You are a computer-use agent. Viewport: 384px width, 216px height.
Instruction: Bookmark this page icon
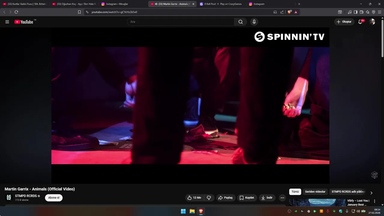[79, 12]
